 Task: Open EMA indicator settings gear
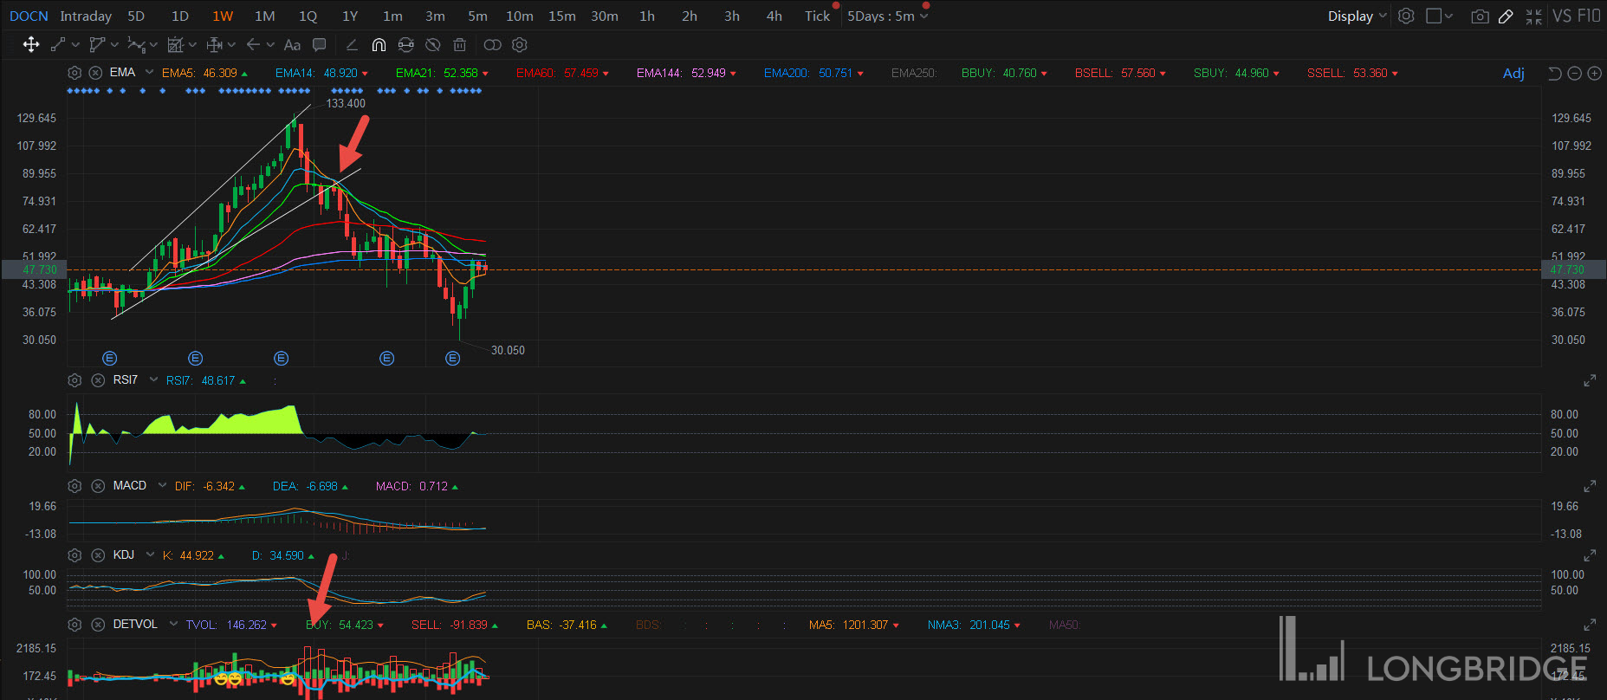75,73
